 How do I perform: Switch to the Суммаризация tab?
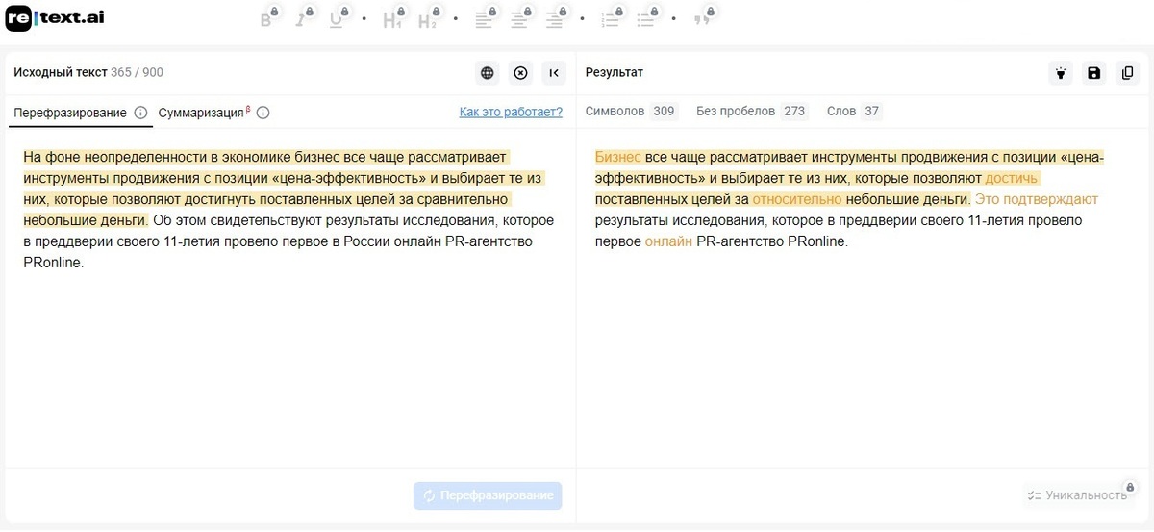201,113
